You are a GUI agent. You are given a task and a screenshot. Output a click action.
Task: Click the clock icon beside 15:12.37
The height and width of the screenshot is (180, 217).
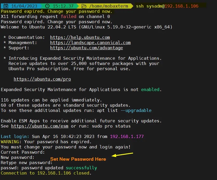[47, 6]
